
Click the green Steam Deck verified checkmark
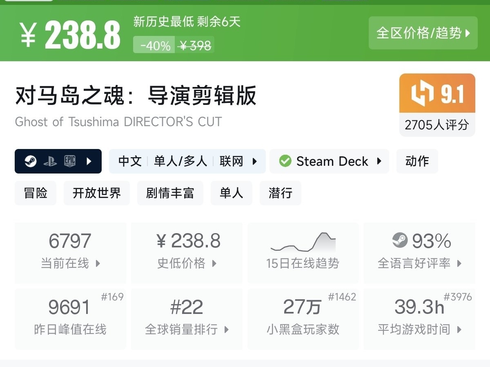(285, 161)
